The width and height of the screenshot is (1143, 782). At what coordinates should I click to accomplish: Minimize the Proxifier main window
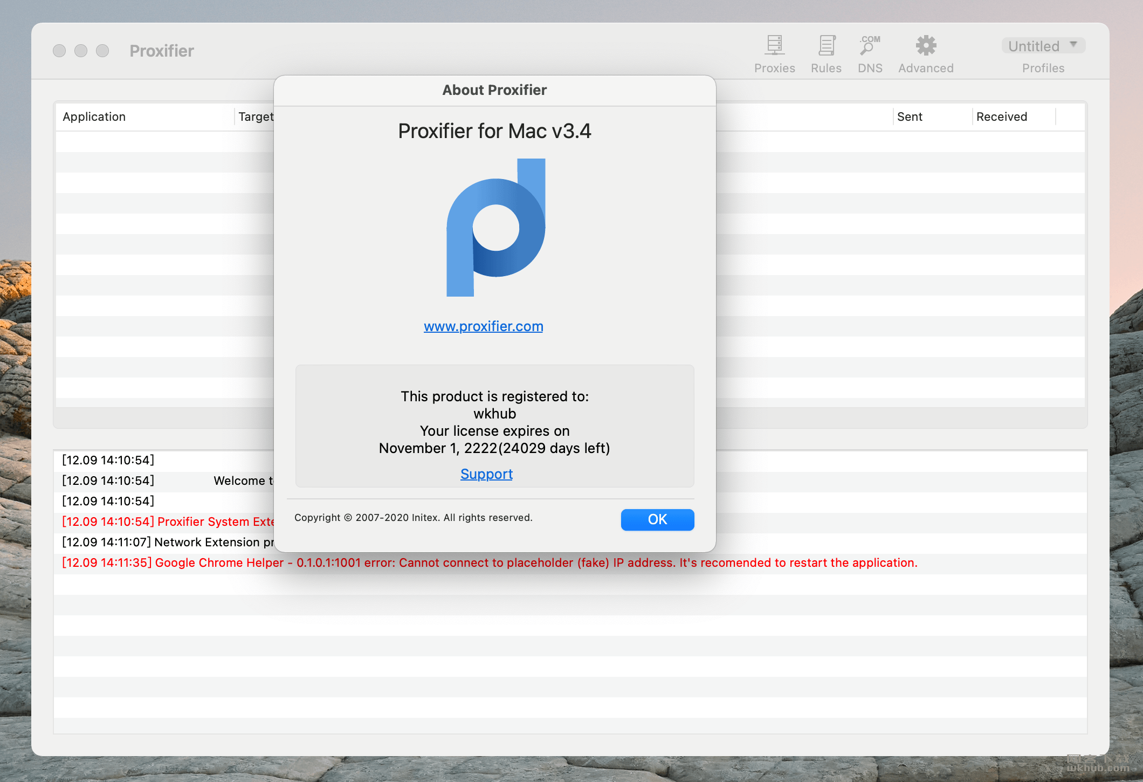click(x=81, y=51)
